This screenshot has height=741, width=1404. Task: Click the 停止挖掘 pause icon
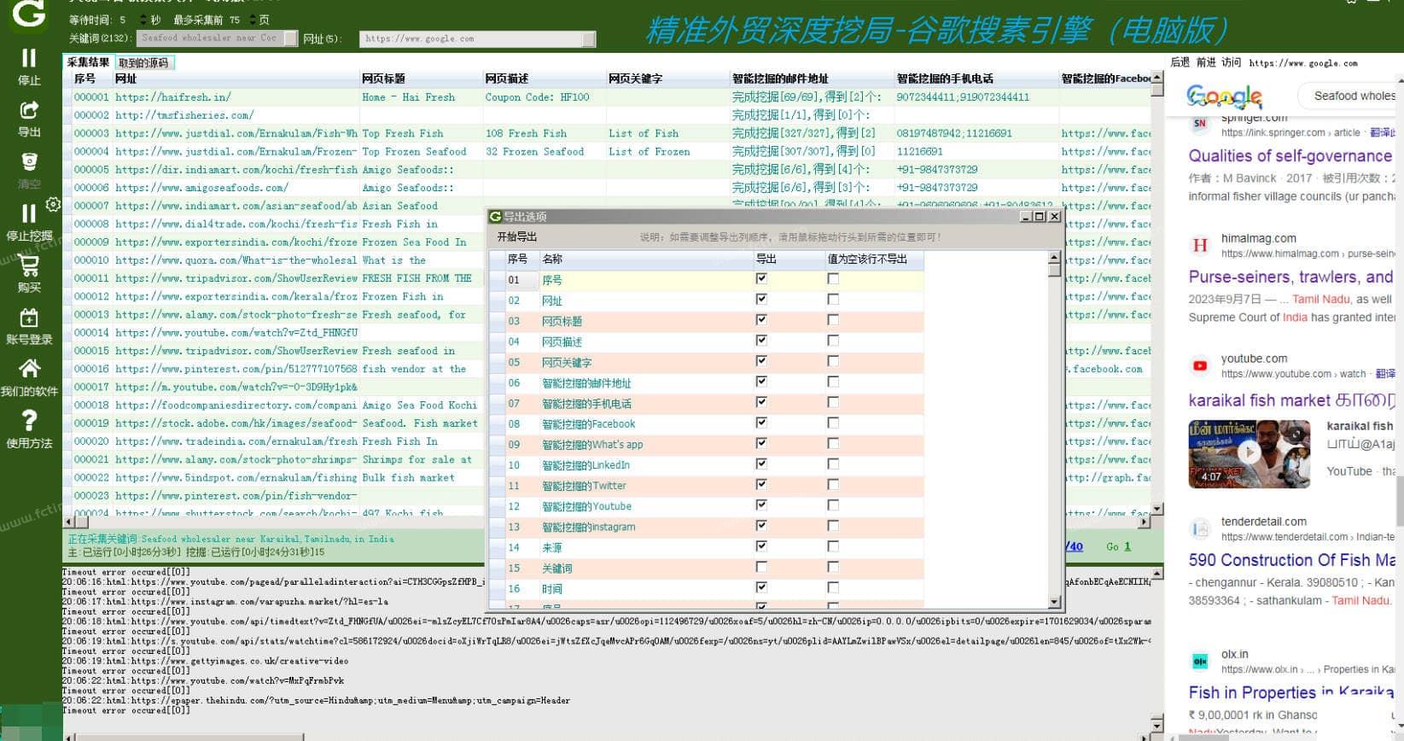pos(29,213)
